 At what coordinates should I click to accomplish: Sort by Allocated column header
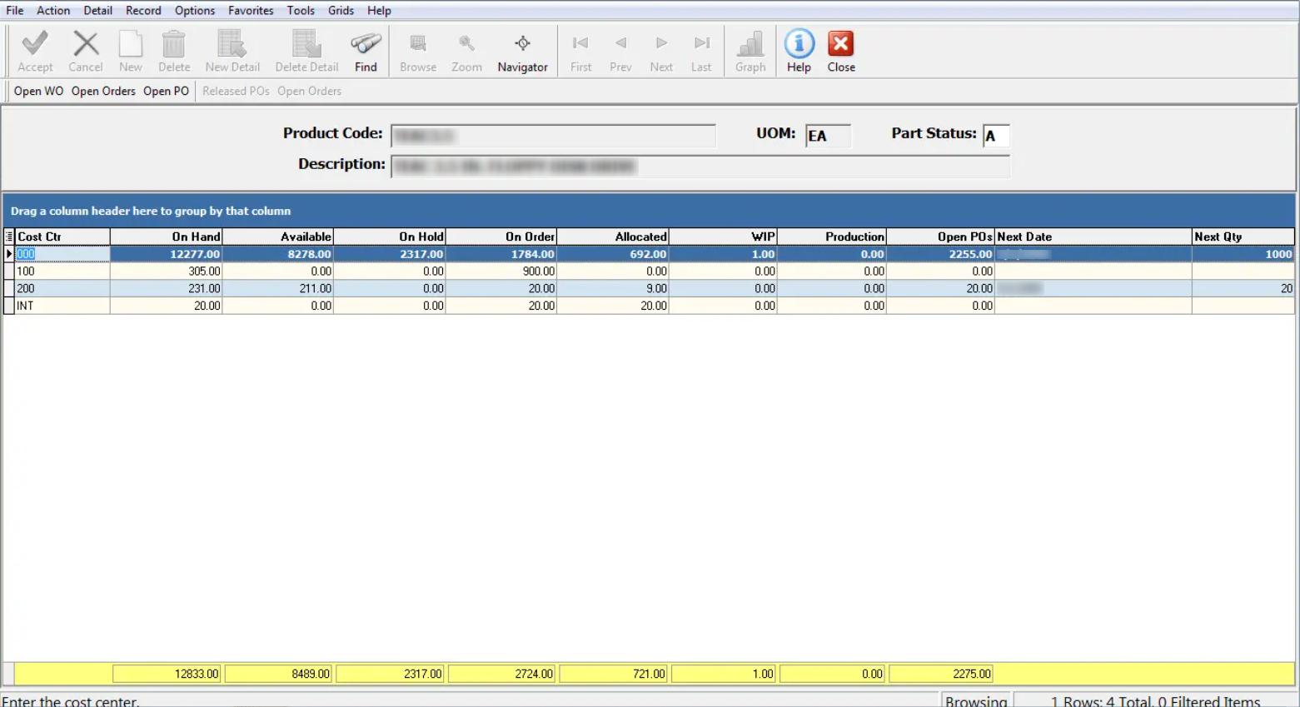click(613, 236)
